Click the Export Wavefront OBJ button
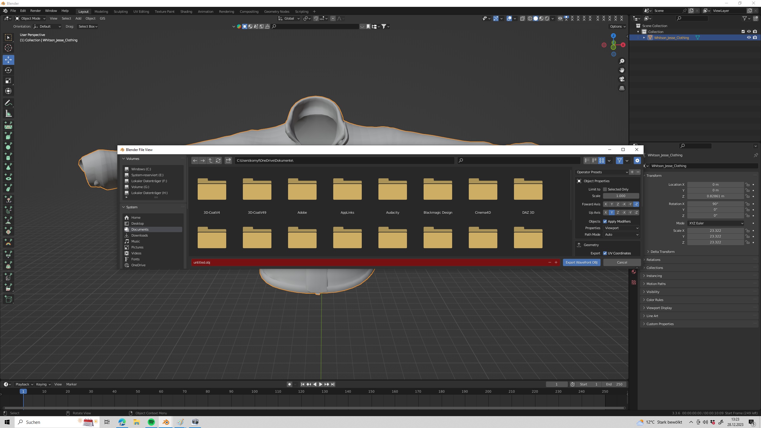 tap(581, 262)
